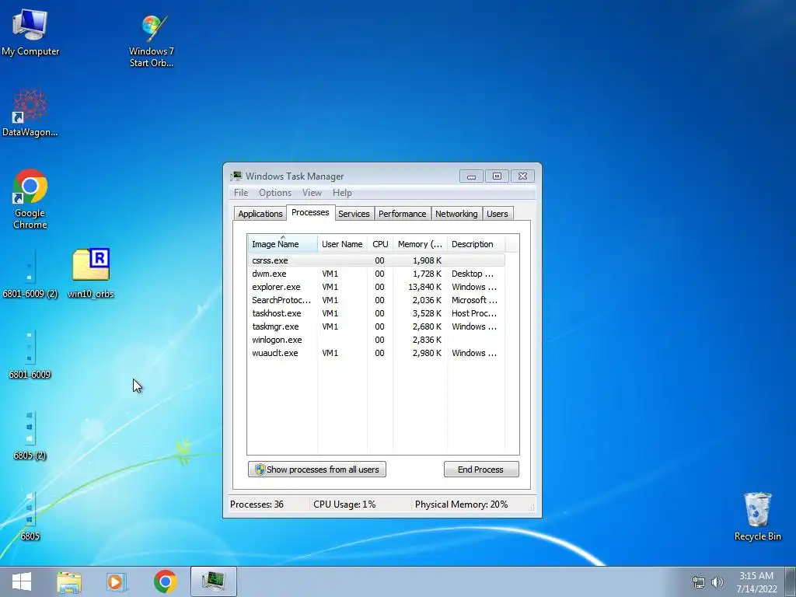Click the Show desktop strip by the clock
Image resolution: width=796 pixels, height=597 pixels.
[x=790, y=581]
